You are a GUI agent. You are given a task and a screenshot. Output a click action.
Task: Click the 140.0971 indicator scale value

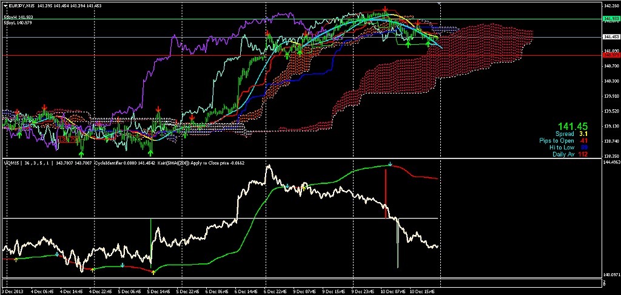(x=611, y=274)
